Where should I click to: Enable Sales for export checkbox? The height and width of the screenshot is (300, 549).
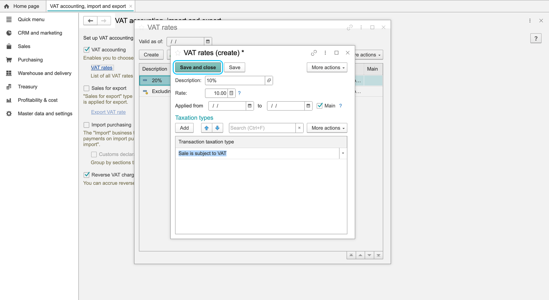point(86,88)
